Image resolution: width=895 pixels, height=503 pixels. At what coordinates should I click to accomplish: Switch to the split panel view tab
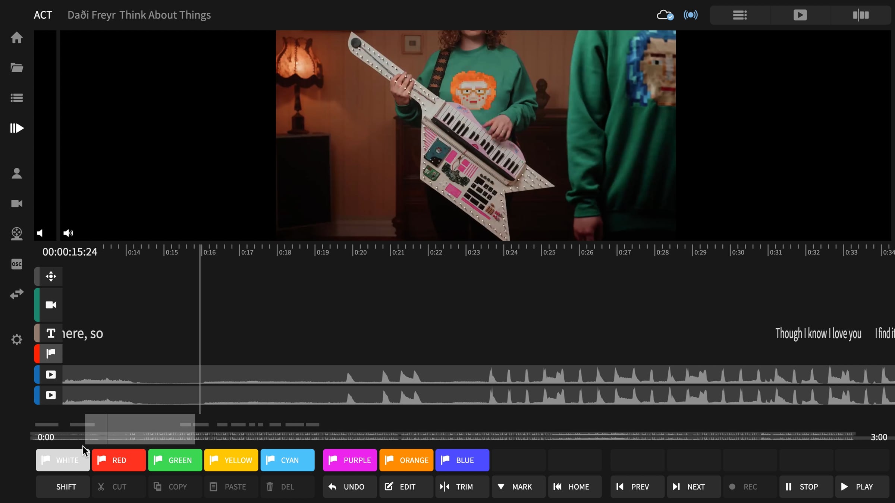(861, 15)
